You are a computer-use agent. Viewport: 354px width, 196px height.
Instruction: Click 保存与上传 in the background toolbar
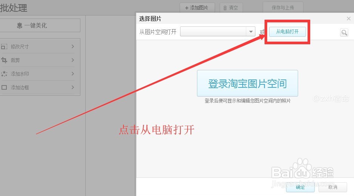coord(283,8)
